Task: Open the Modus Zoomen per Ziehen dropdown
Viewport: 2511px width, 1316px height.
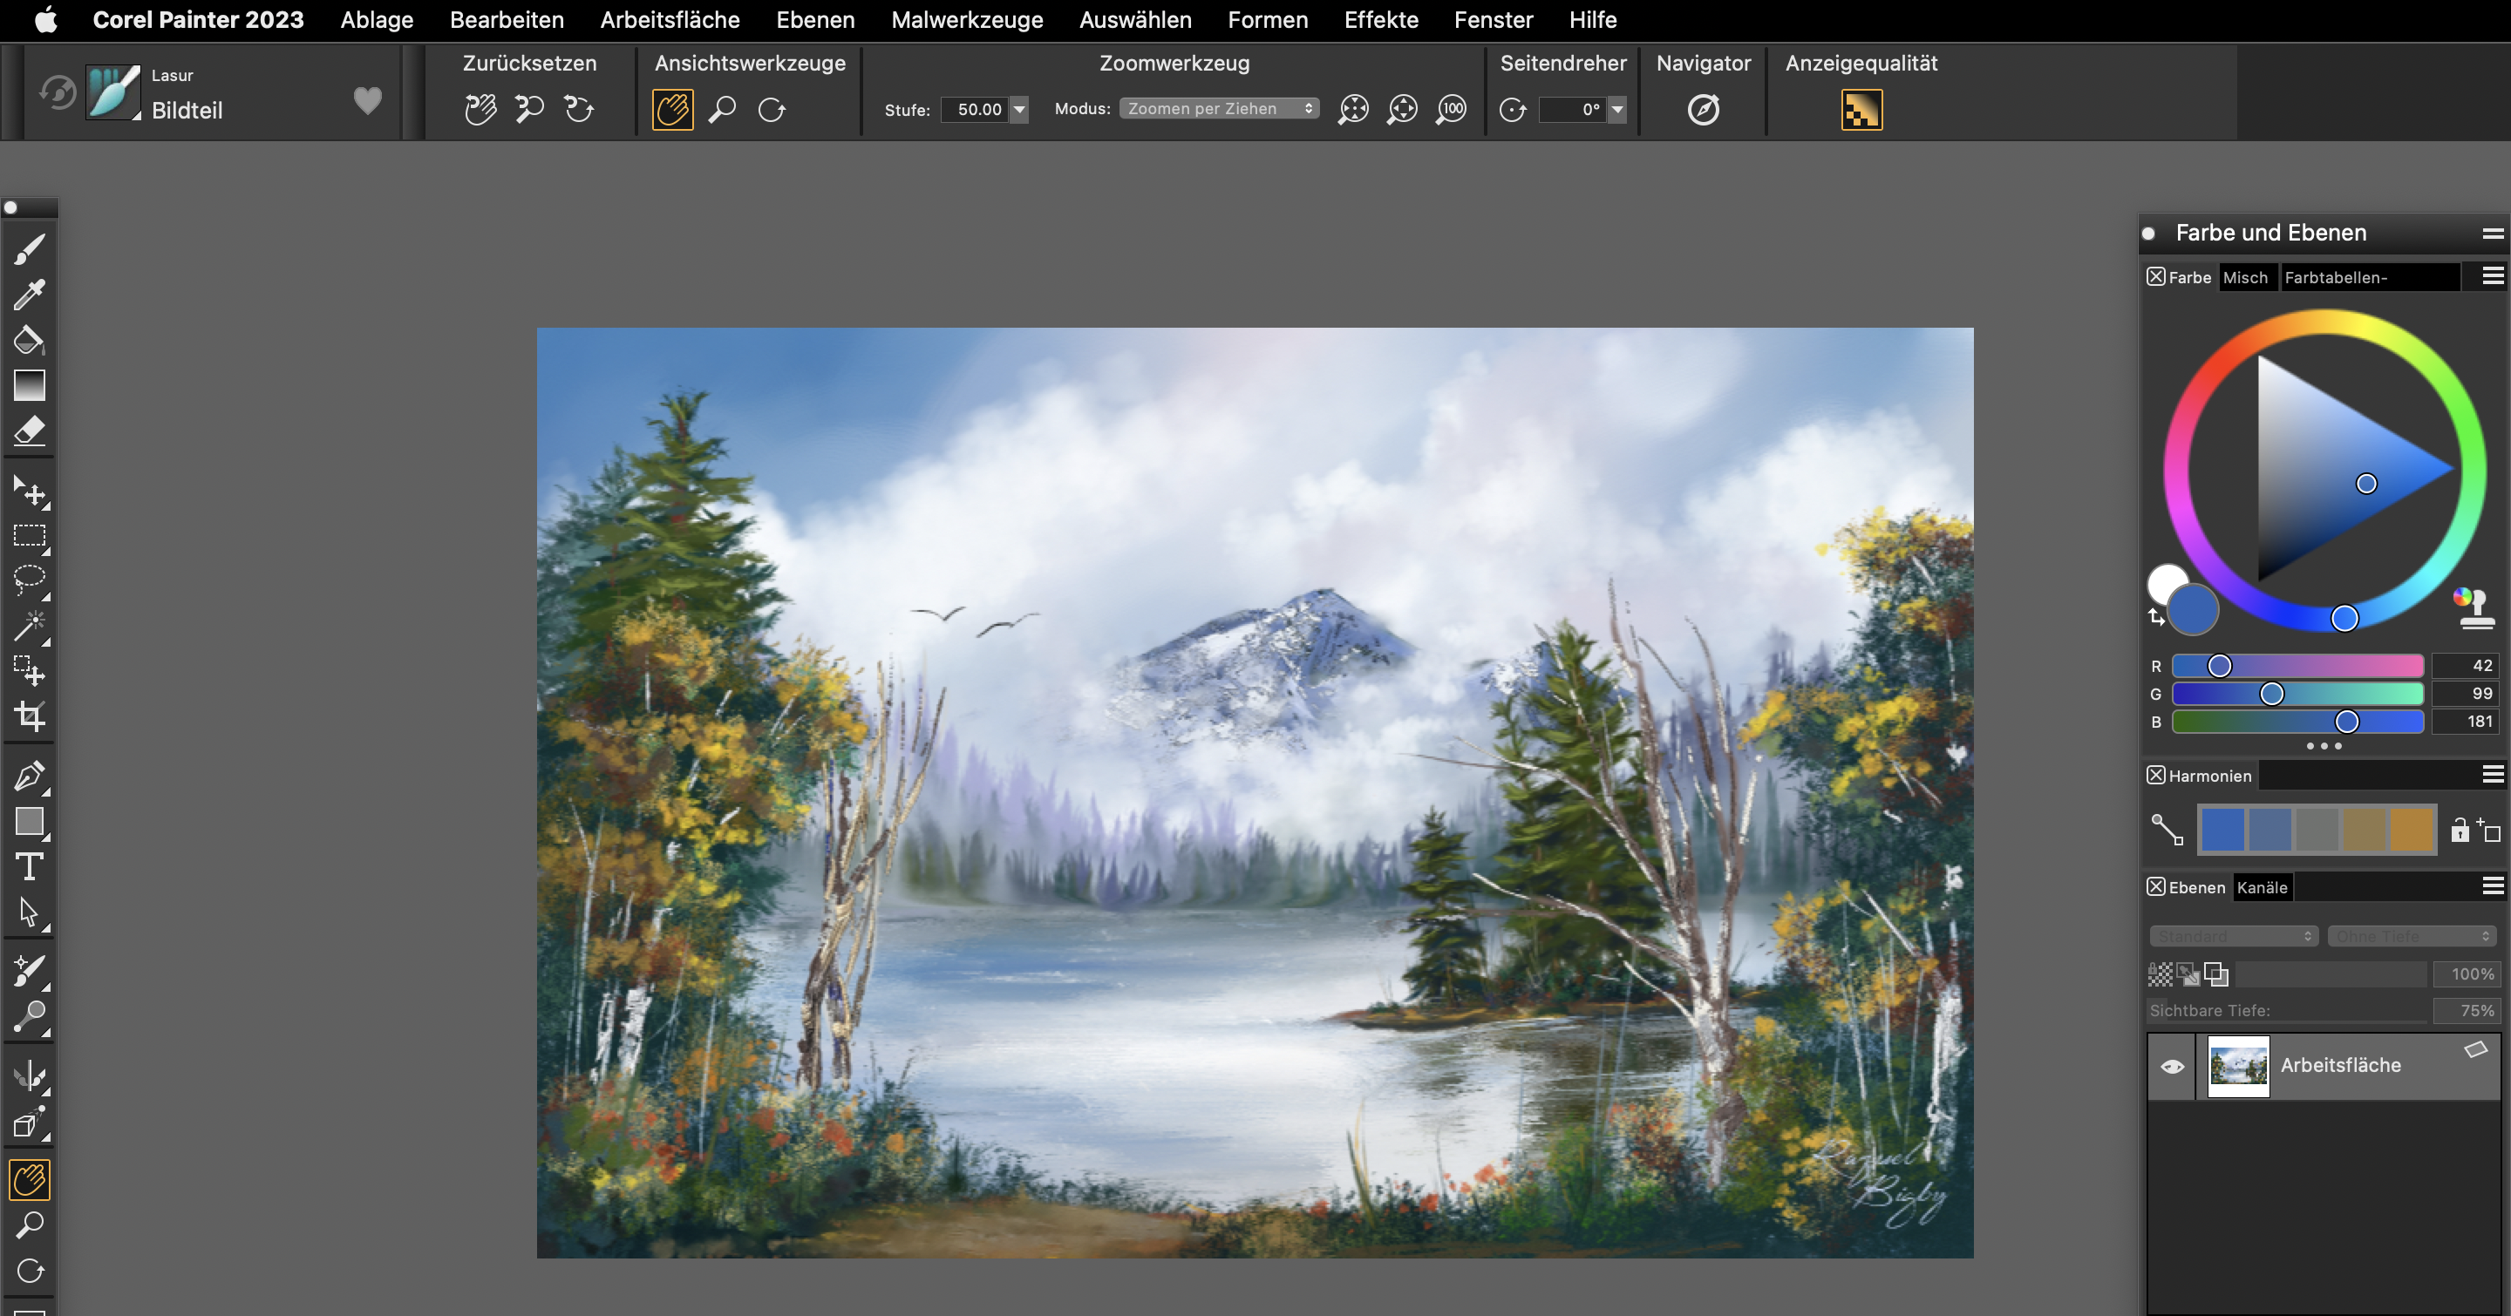Action: pos(1219,109)
